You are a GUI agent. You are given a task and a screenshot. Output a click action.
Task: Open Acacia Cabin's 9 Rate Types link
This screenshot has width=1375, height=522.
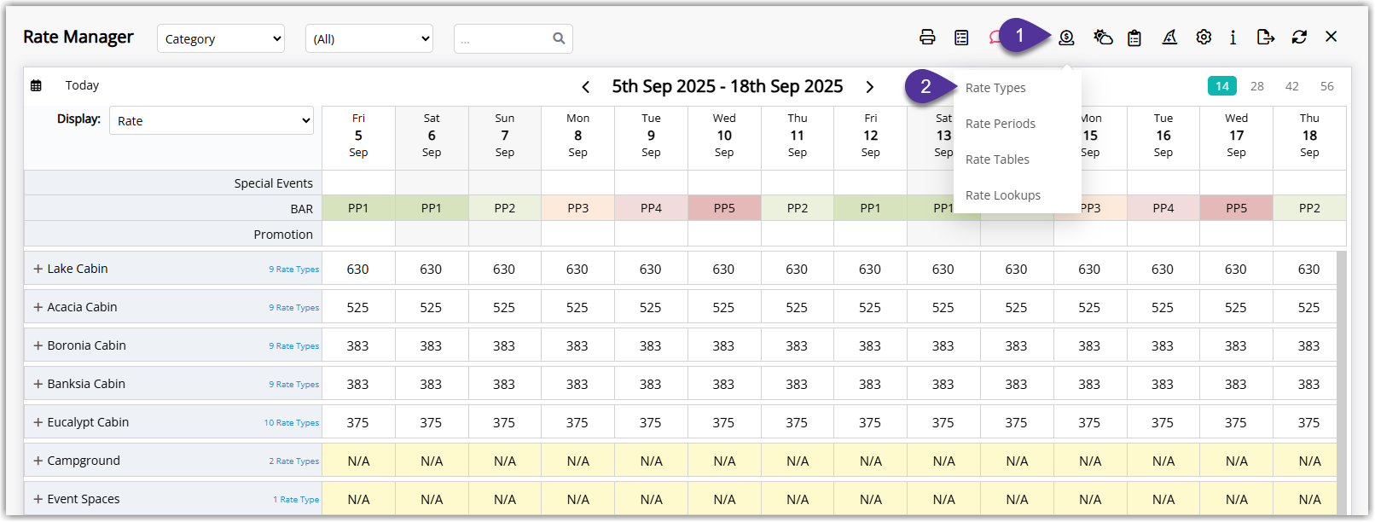pyautogui.click(x=294, y=308)
